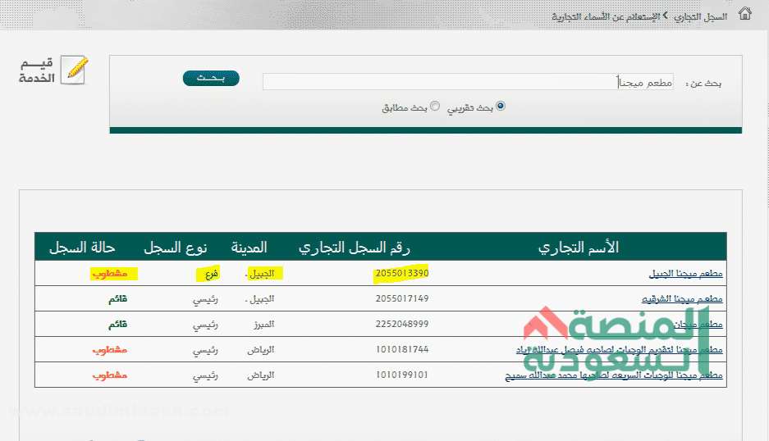Select the بحث تقريبي radio option
769x441 pixels.
coord(501,106)
